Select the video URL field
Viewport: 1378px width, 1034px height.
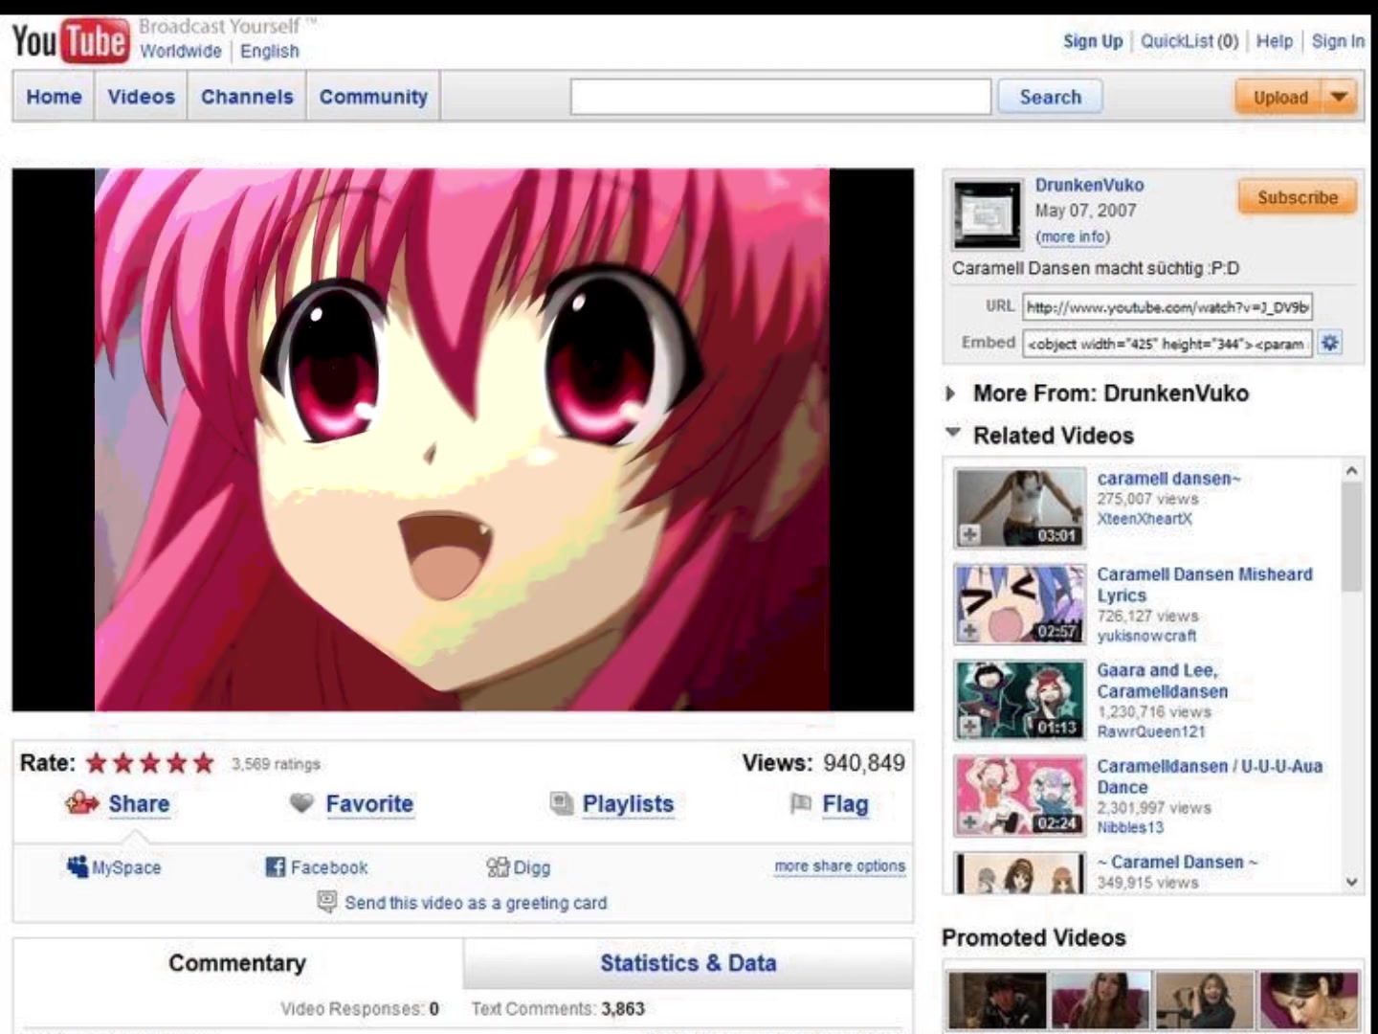pyautogui.click(x=1167, y=306)
